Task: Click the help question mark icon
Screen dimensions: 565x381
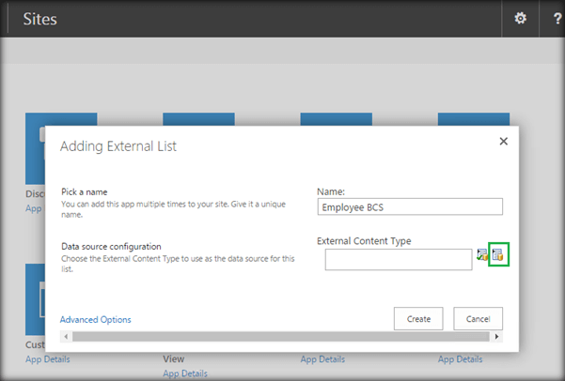Action: point(554,18)
